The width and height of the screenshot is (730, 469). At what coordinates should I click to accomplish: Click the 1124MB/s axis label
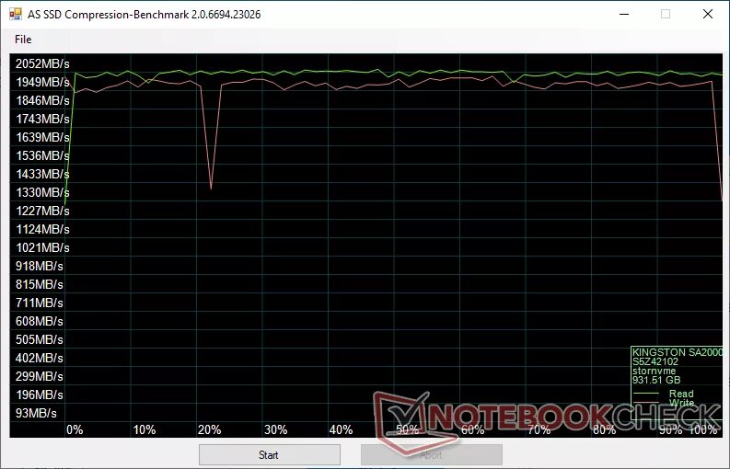tap(42, 229)
